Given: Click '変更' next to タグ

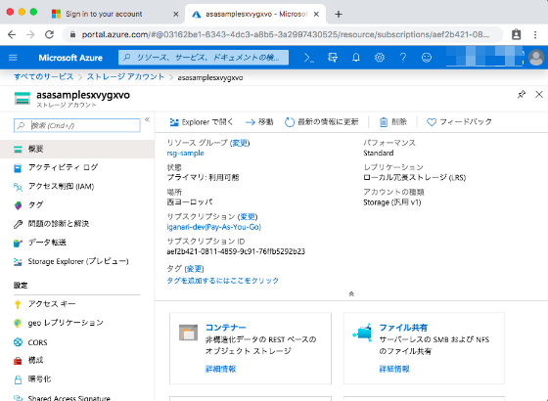Looking at the screenshot, I should [194, 269].
